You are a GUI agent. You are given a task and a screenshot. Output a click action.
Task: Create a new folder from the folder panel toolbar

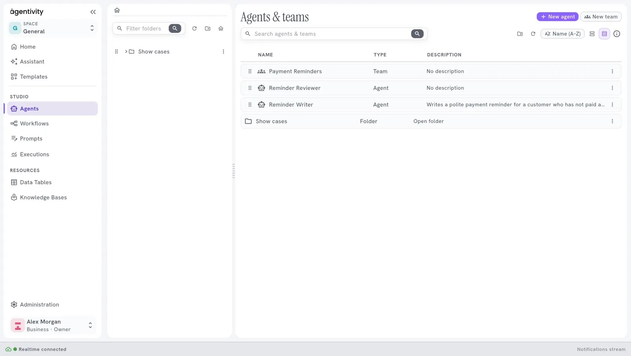point(207,28)
